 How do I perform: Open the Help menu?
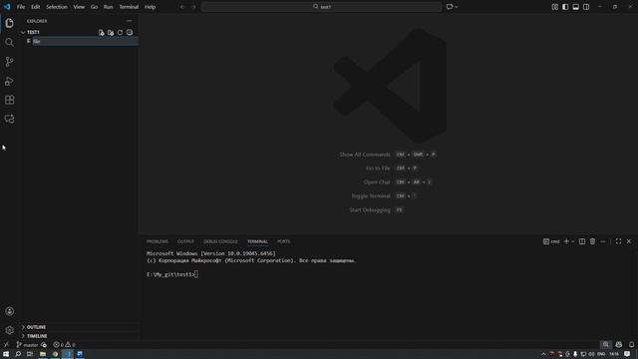tap(151, 7)
